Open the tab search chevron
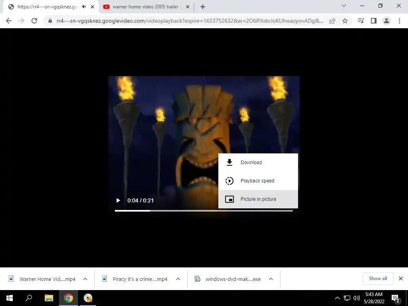This screenshot has height=306, width=408. [x=344, y=6]
